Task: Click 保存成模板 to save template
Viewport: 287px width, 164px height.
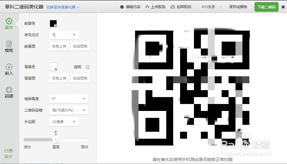Action: coord(238,7)
